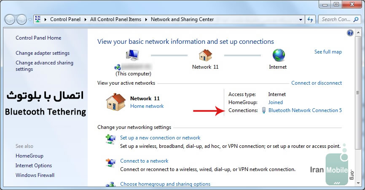
Task: Select All Control Panel Items breadcrumb
Action: 115,19
